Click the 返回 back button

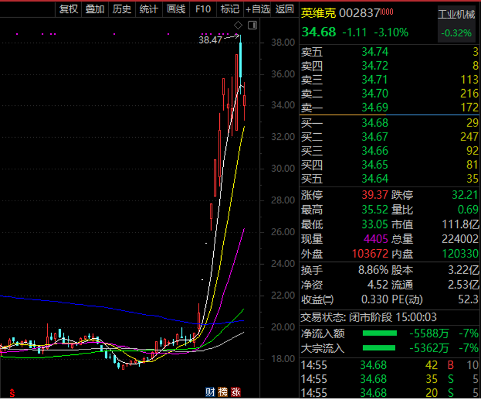pos(284,9)
